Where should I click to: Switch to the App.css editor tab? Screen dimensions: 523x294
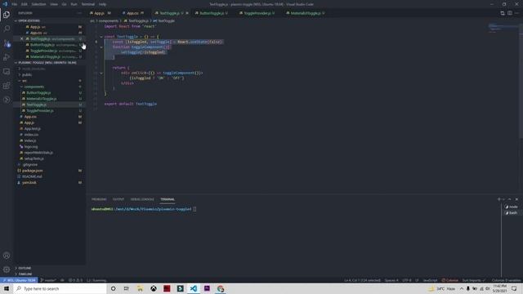pyautogui.click(x=132, y=13)
